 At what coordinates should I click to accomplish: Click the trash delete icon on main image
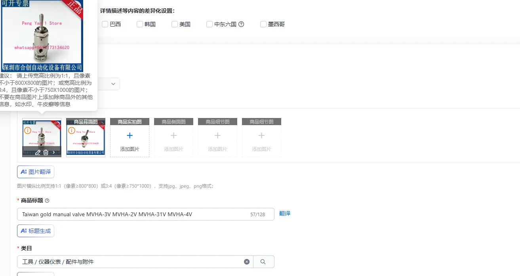(46, 152)
